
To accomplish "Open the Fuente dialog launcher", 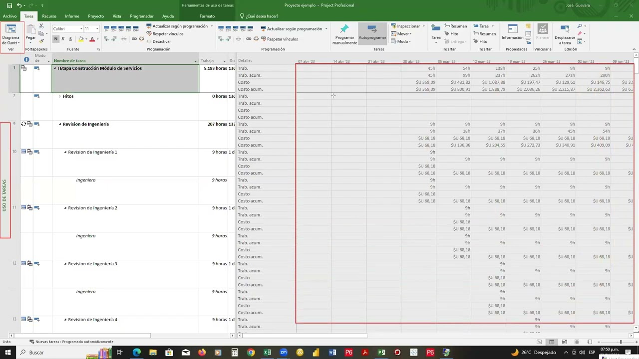I will click(98, 49).
